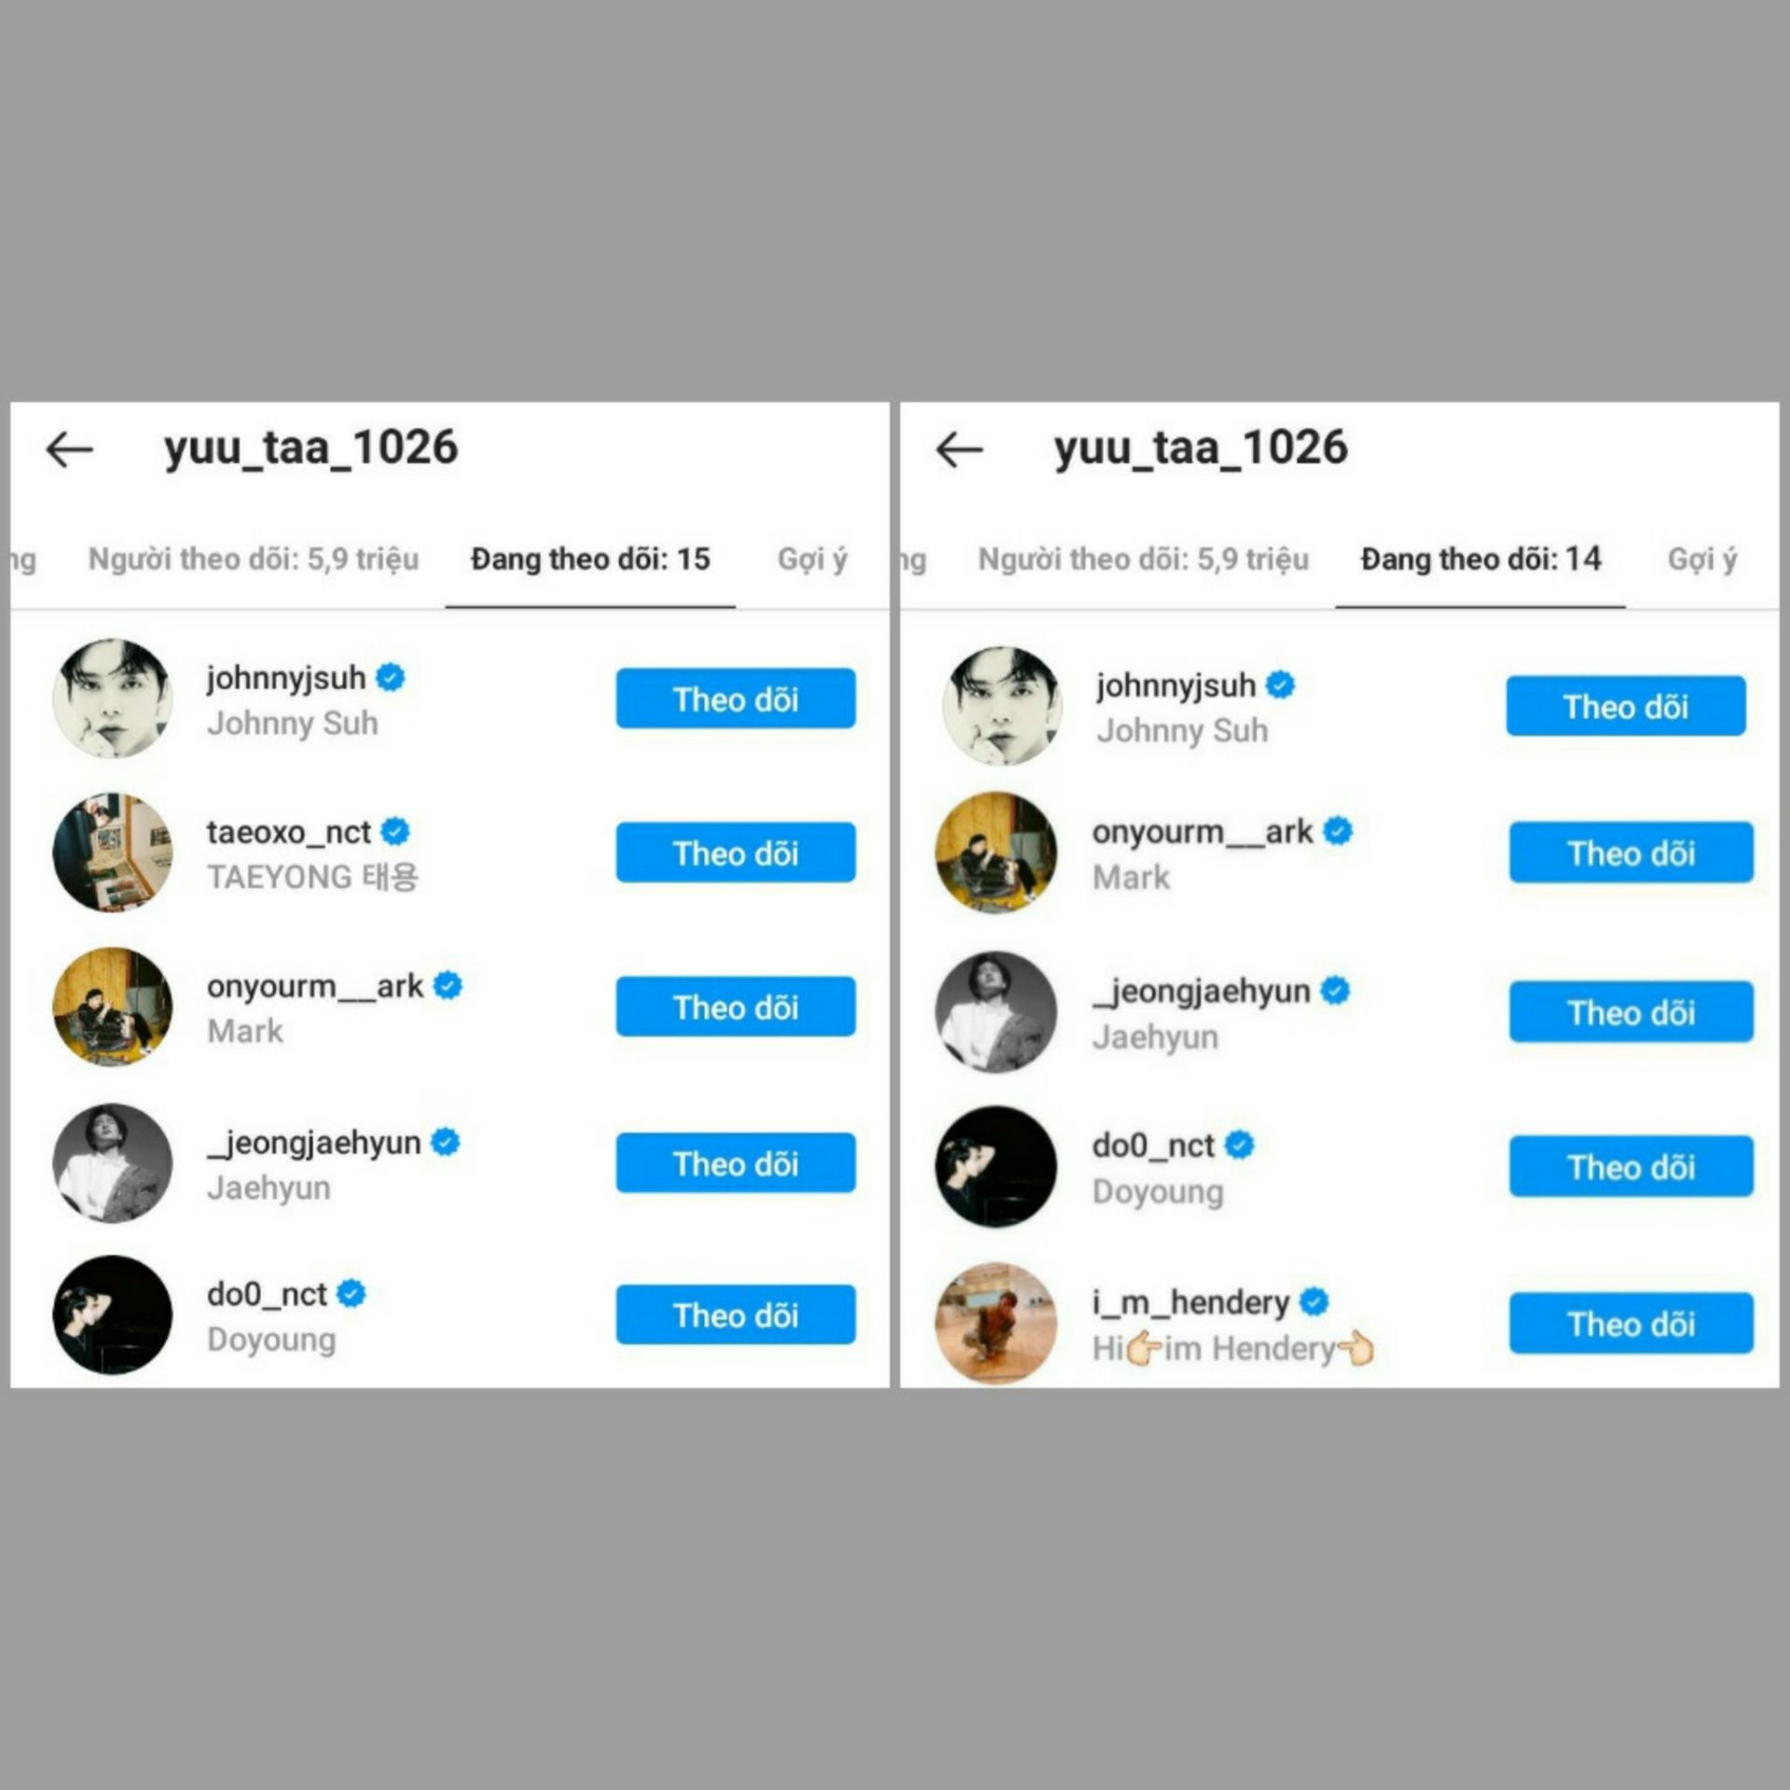1790x1790 pixels.
Task: Click verified badge beside left do0_nct
Action: pyautogui.click(x=351, y=1293)
